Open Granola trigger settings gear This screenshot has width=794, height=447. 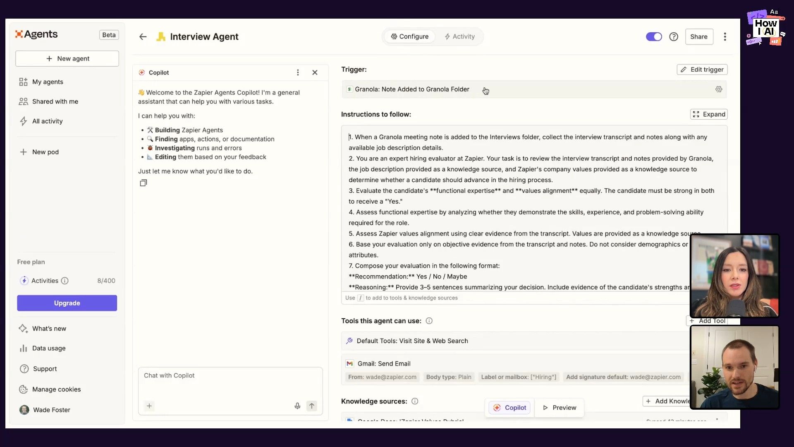tap(719, 89)
